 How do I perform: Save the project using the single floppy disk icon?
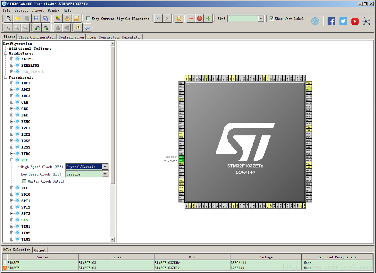coord(36,19)
